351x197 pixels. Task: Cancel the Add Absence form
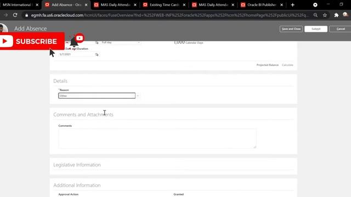341,29
